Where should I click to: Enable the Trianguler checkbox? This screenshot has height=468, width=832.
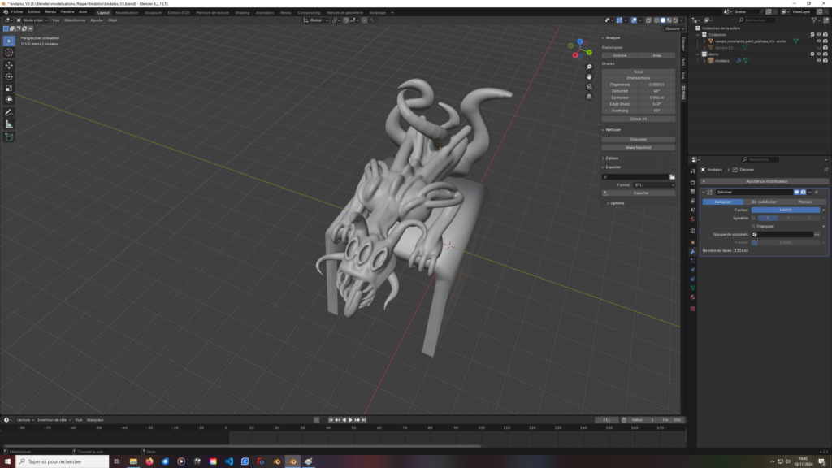(753, 226)
